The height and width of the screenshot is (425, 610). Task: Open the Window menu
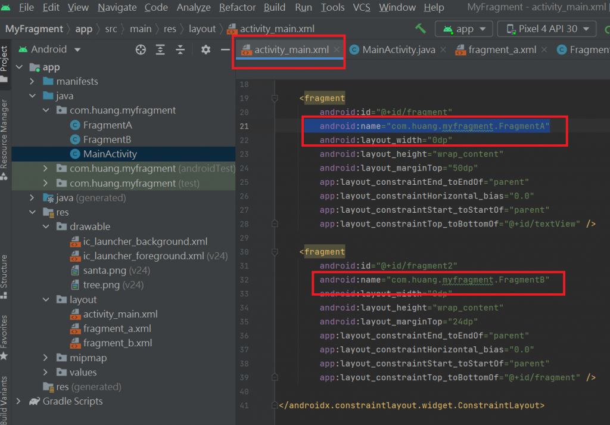coord(397,7)
